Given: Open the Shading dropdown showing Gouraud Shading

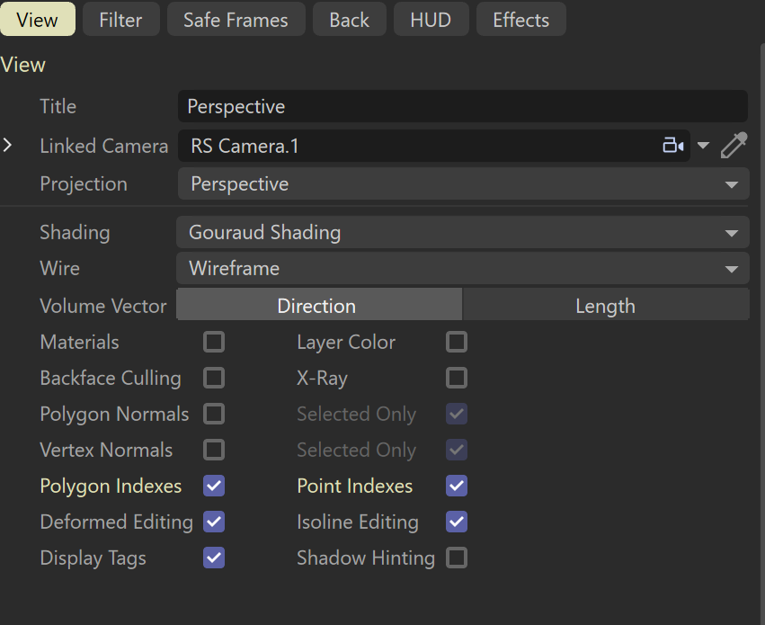Looking at the screenshot, I should coord(462,232).
